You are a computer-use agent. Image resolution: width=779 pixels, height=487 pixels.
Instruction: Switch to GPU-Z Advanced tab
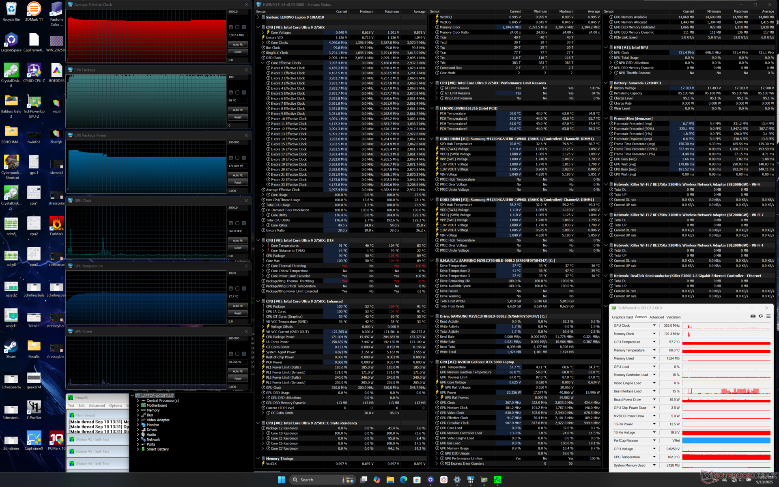pyautogui.click(x=656, y=317)
